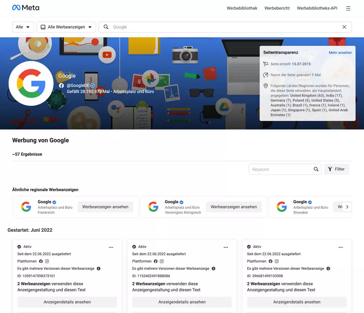View Anzeigendetails for ad 1059147598373101
Screen dimensions: 364x313
(67, 302)
